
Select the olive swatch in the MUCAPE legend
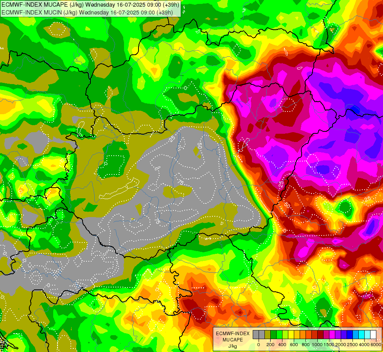[x=268, y=334]
